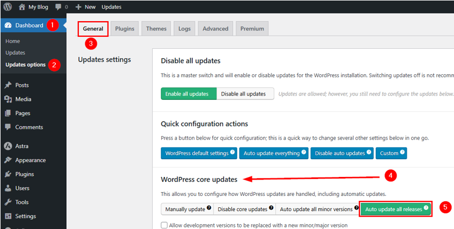Click the plus New icon

click(78, 7)
